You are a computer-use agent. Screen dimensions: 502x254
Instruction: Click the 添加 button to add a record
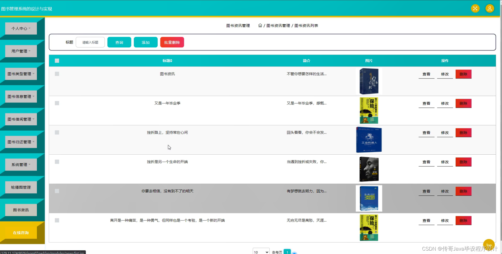(145, 42)
